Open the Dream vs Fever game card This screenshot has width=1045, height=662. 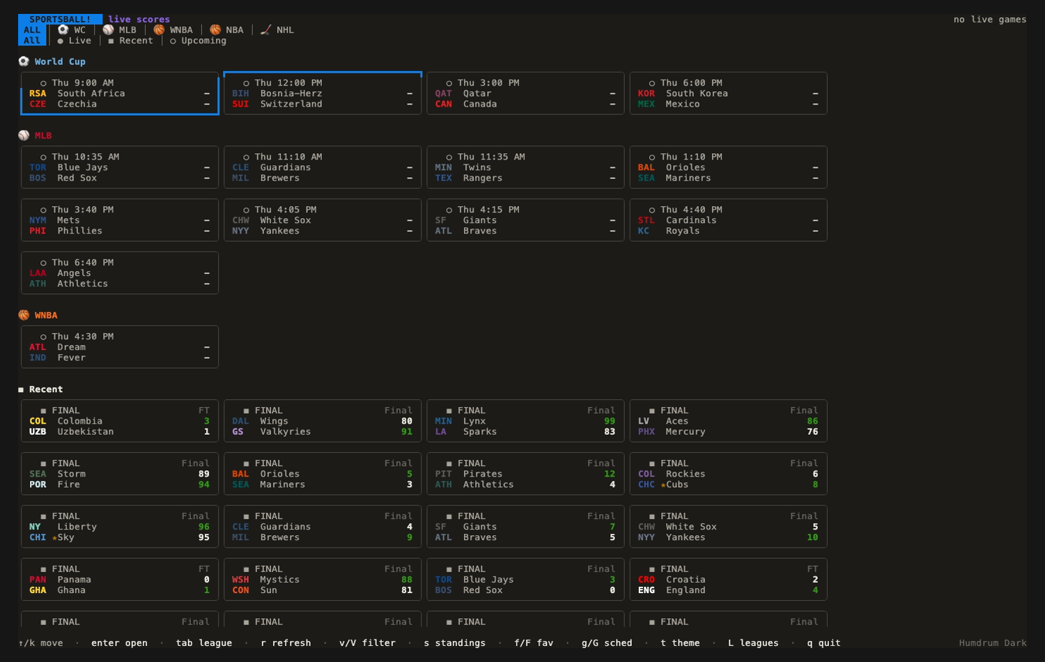tap(120, 347)
